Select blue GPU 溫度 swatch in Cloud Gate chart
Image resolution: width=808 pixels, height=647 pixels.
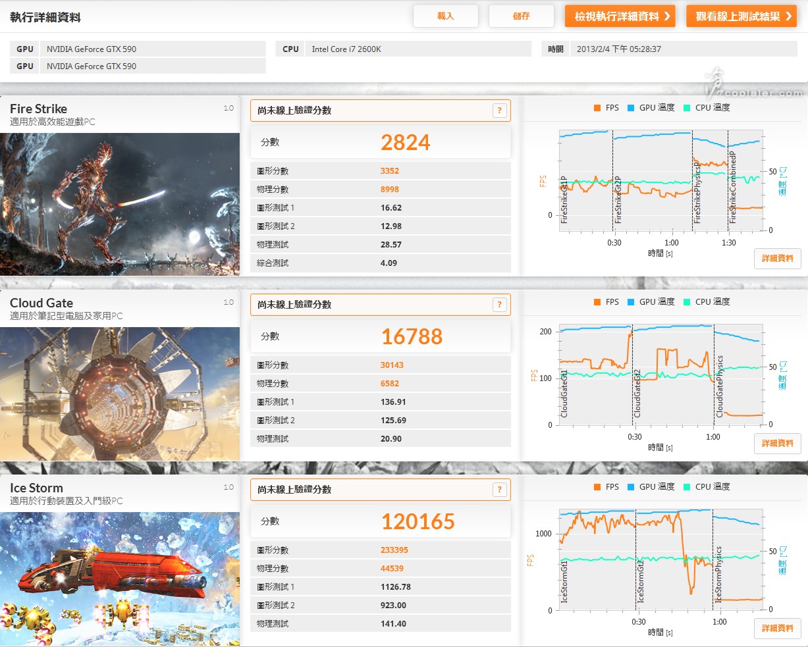tap(631, 302)
